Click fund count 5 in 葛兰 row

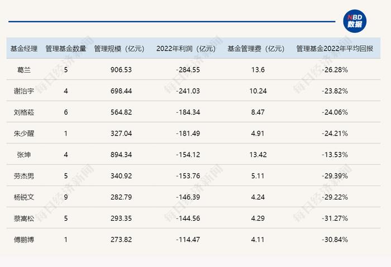click(x=66, y=70)
